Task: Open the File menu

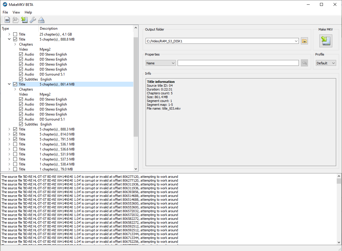Action: pos(5,12)
